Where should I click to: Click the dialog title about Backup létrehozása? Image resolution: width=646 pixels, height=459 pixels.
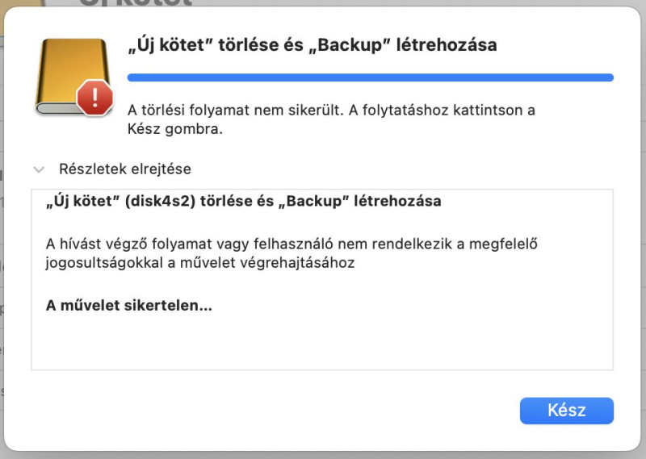tap(313, 45)
